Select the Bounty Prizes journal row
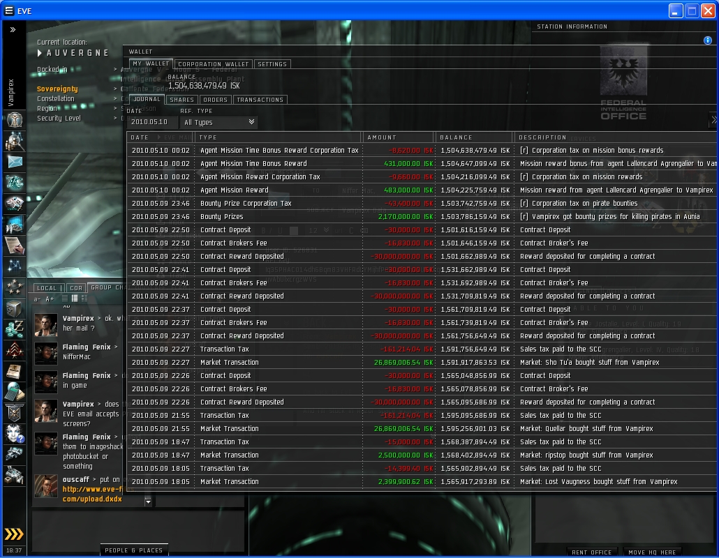Screen dimensions: 719x558 pyautogui.click(x=422, y=216)
